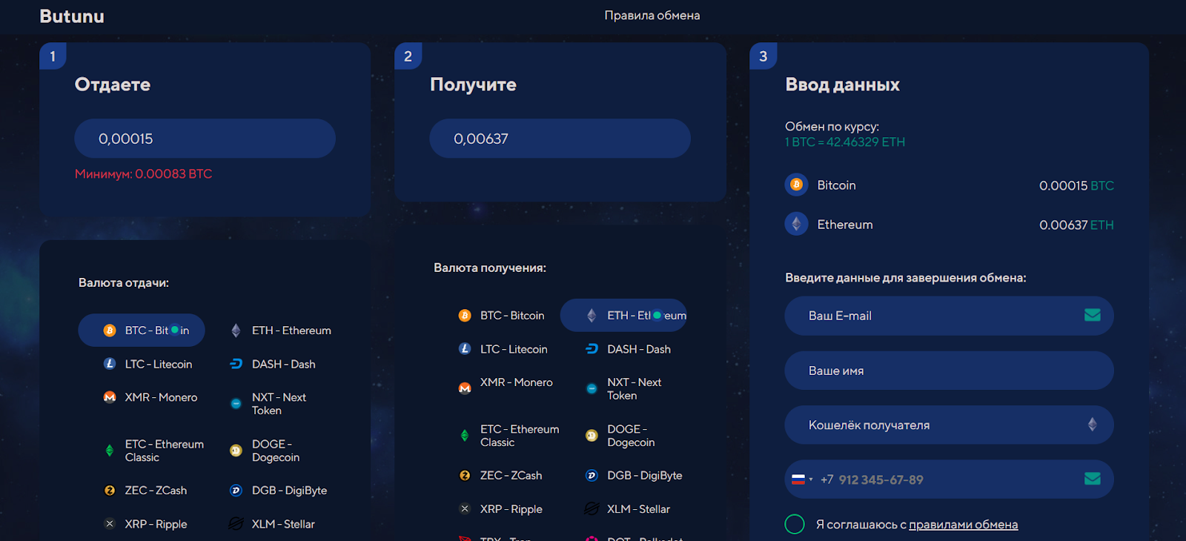
Task: Go to Butunu home logo
Action: pos(72,16)
